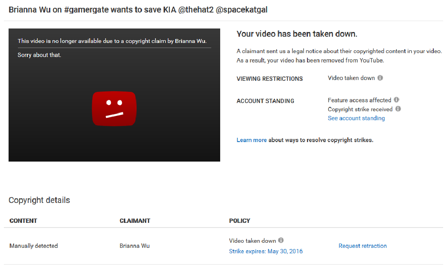Click Sorry about that message in player
447x265 pixels.
pos(39,55)
